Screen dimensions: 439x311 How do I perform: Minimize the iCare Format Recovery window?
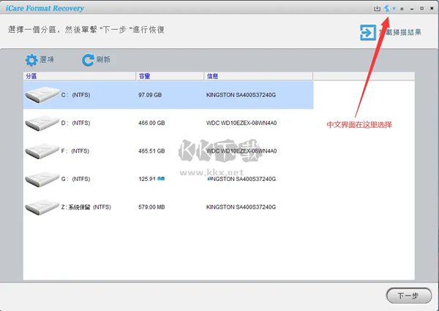pyautogui.click(x=412, y=9)
